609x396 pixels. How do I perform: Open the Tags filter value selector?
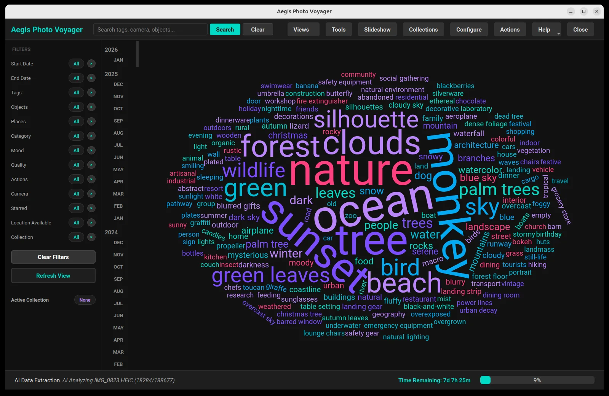76,92
